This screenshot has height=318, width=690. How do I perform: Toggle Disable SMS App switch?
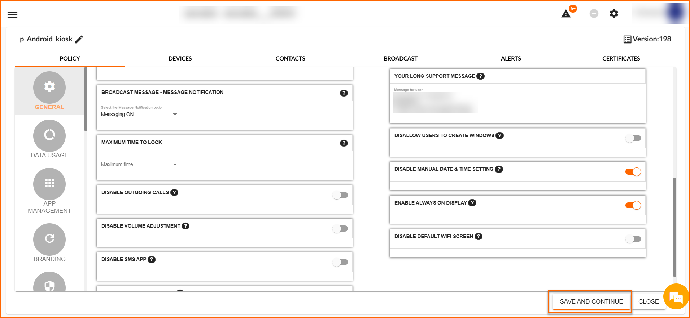(340, 262)
